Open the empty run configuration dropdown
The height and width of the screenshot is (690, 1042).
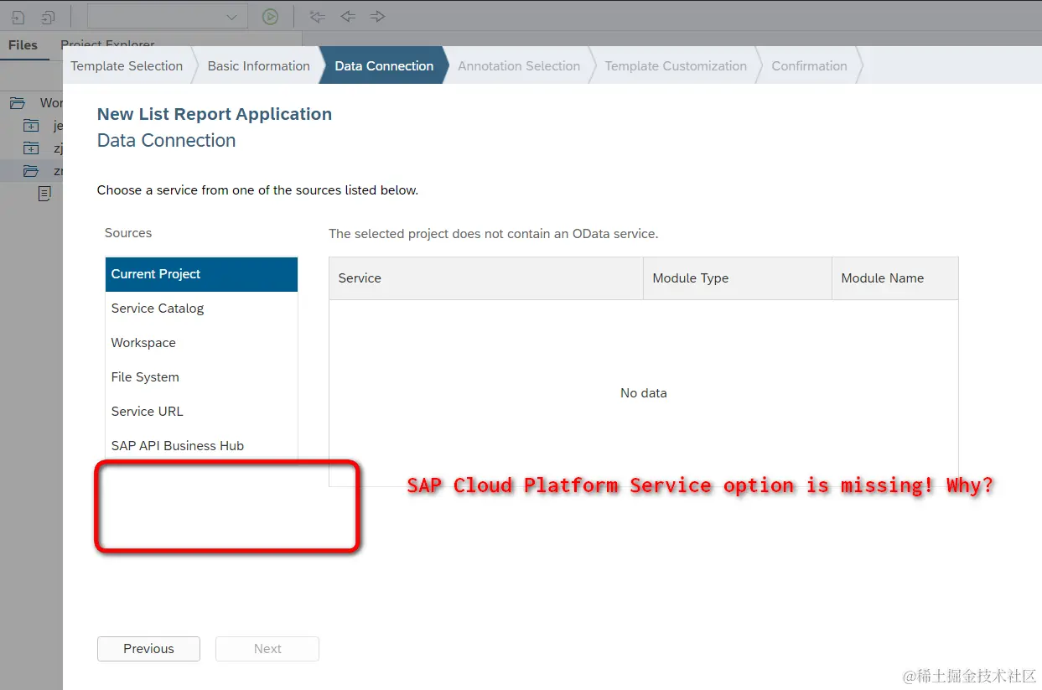tap(168, 16)
